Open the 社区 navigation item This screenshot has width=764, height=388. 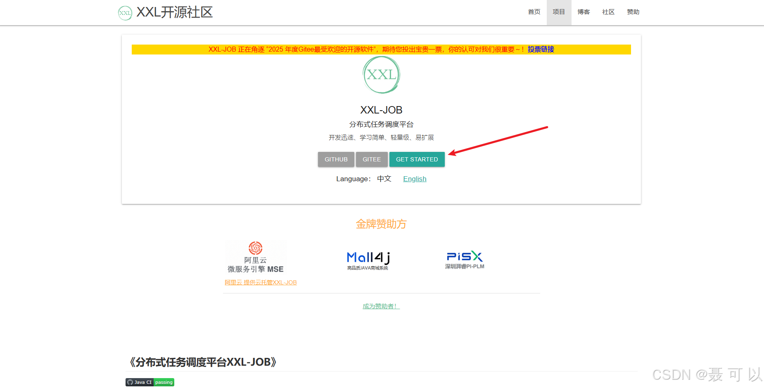(608, 12)
